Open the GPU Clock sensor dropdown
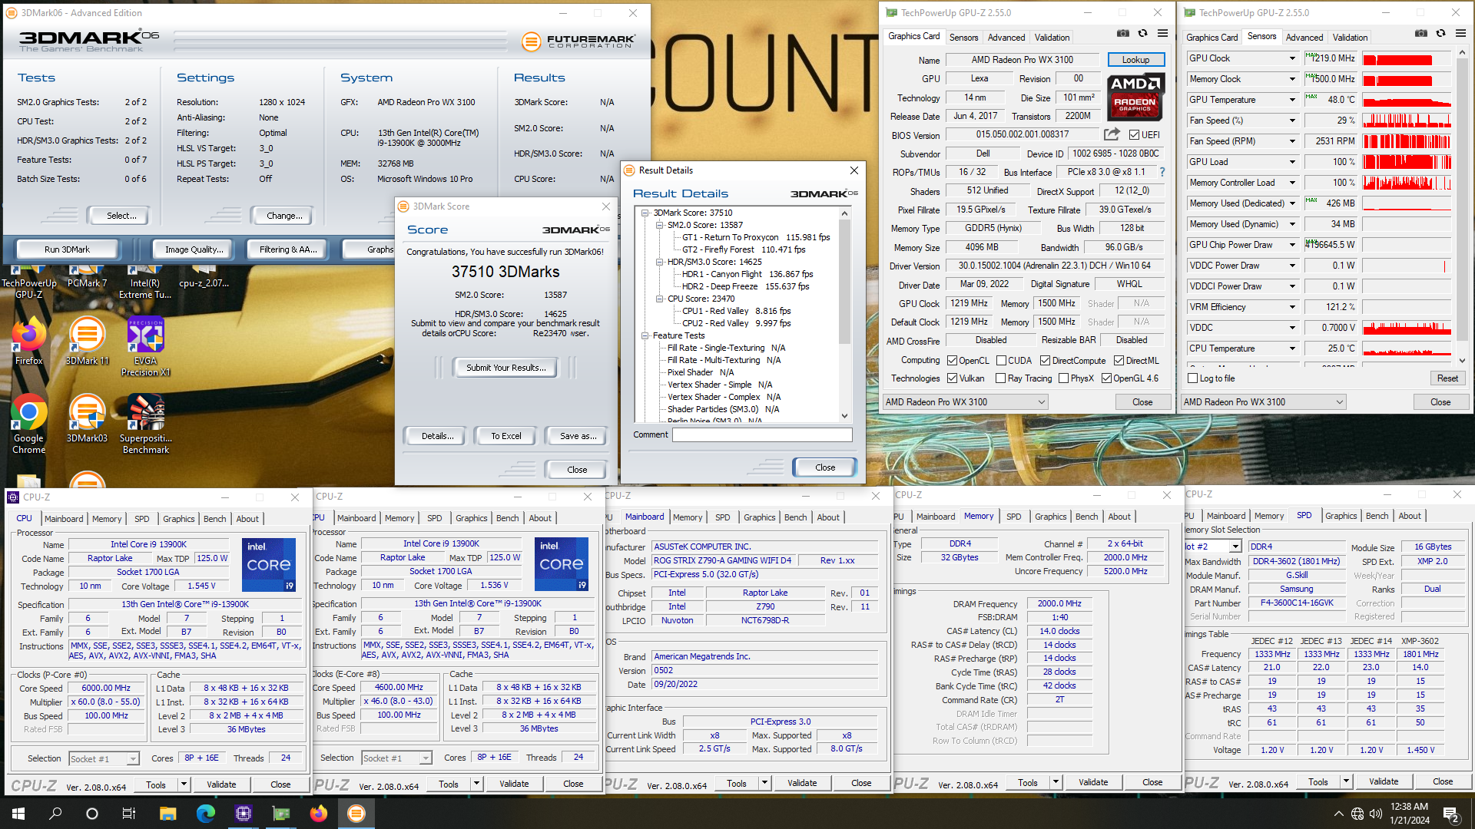1475x829 pixels. click(x=1292, y=58)
